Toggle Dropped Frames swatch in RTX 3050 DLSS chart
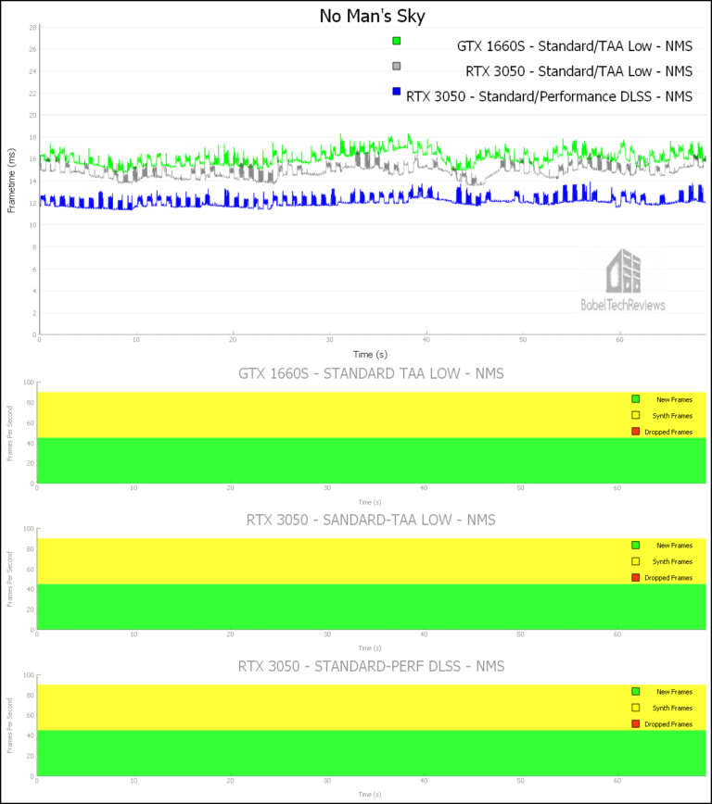This screenshot has width=712, height=804. pyautogui.click(x=635, y=724)
